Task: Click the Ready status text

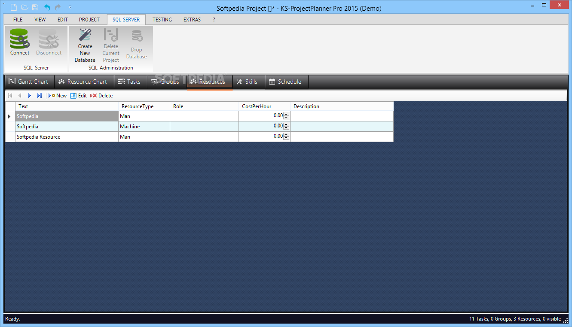Action: point(12,319)
